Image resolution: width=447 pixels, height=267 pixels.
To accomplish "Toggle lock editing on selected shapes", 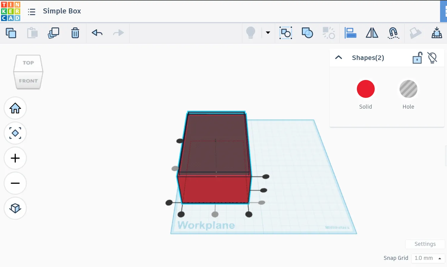I will tap(417, 58).
